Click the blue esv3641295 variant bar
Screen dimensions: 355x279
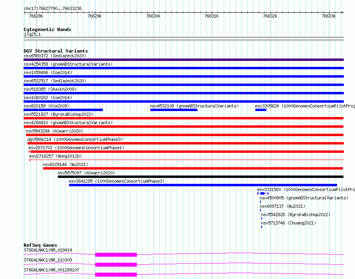tap(203, 185)
